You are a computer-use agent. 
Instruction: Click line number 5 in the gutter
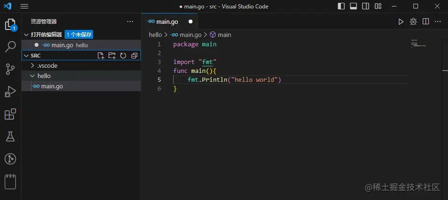tap(159, 79)
